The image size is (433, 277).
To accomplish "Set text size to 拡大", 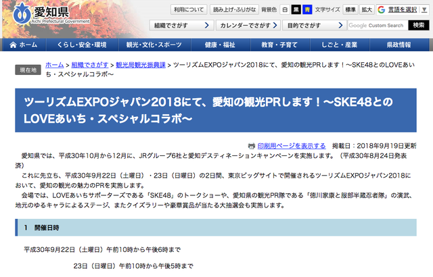I will point(367,9).
